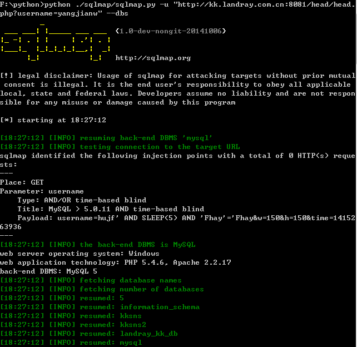
Task: Click the 'web application technology: PHP 5.4.6' line
Action: click(116, 262)
